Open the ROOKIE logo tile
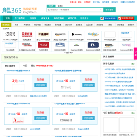This screenshot has height=137, width=137. point(60,45)
